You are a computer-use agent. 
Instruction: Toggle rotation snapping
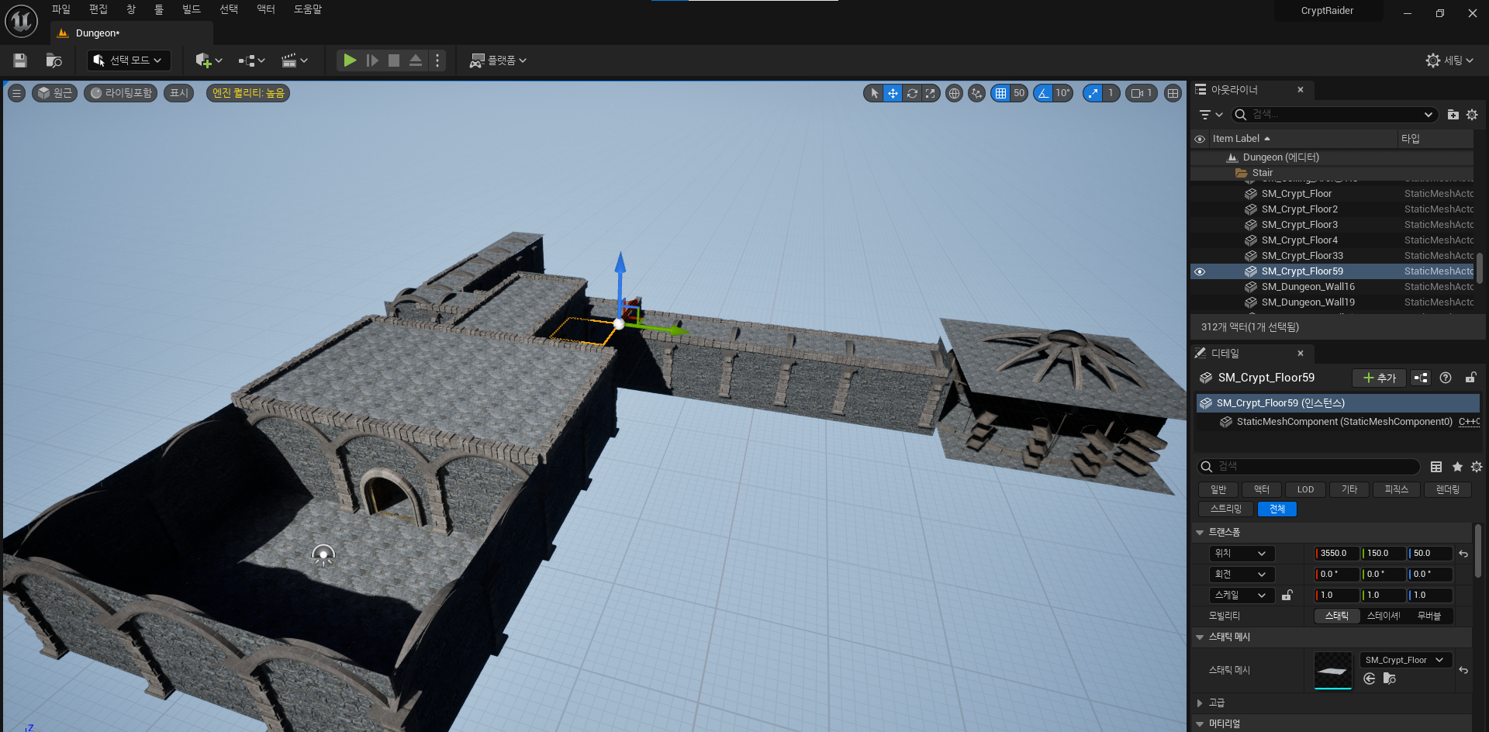(1043, 93)
